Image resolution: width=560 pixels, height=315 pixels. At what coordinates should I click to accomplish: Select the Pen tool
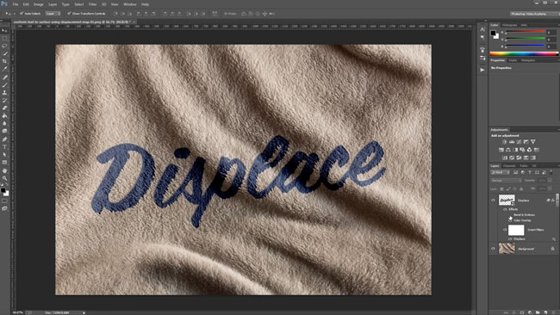[4, 139]
